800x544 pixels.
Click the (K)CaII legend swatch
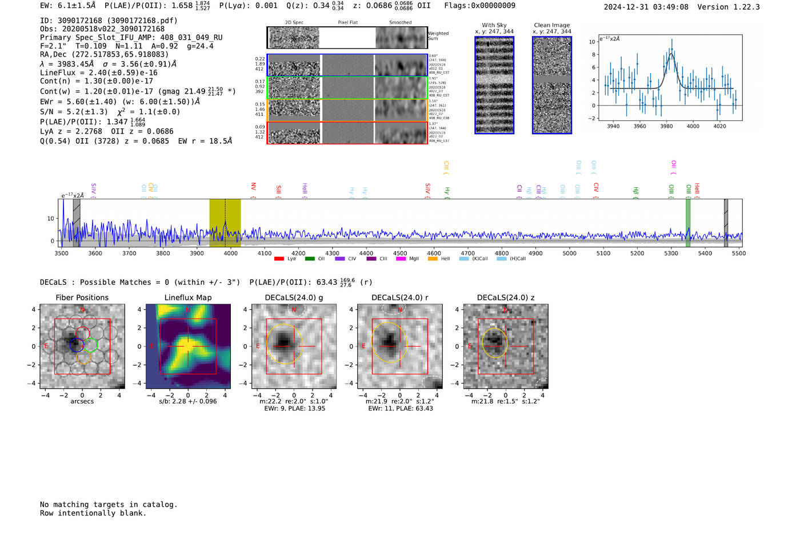464,259
